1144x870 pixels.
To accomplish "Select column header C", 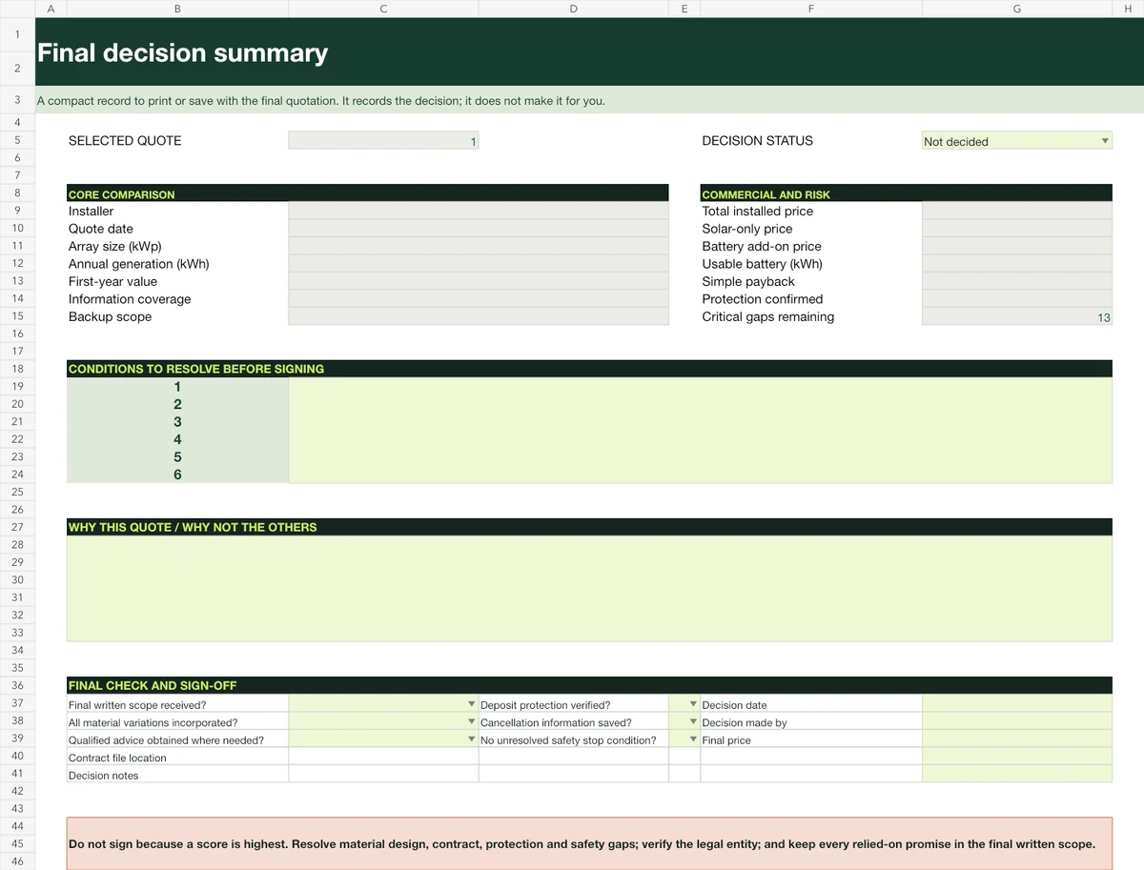I will (x=383, y=8).
